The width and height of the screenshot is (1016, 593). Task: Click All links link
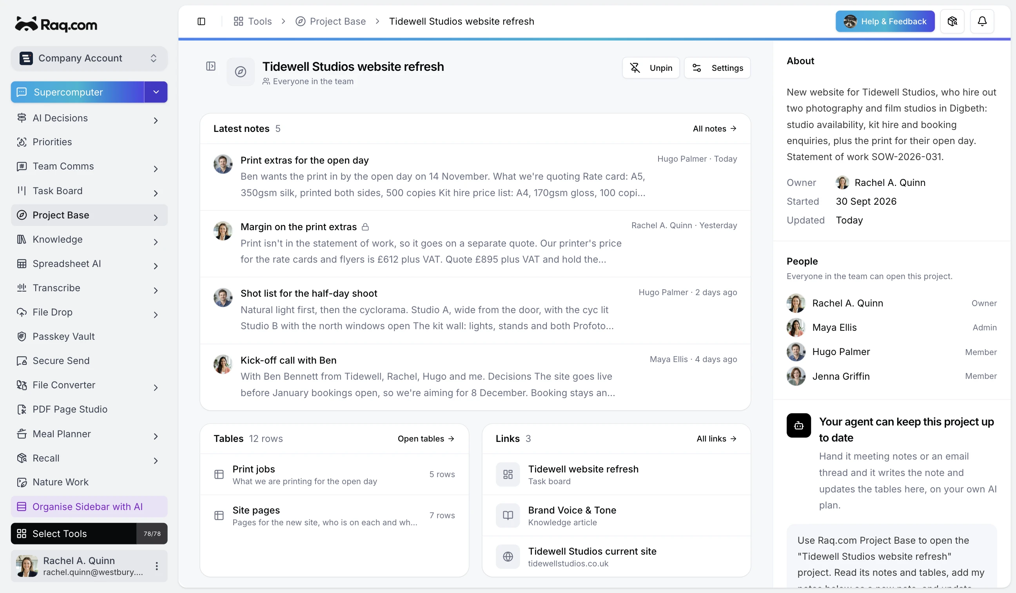coord(717,438)
